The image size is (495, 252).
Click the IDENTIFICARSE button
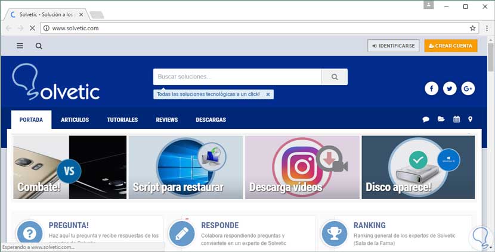click(394, 46)
